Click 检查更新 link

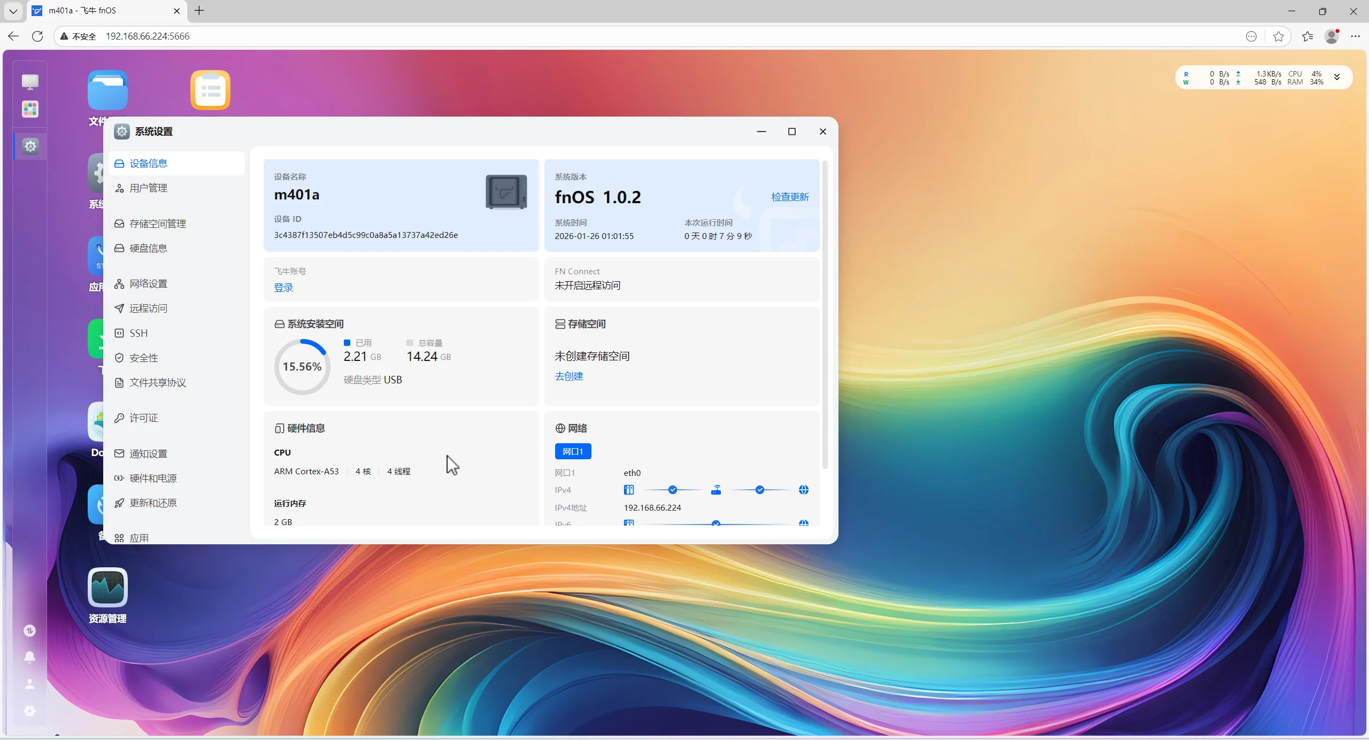point(790,197)
